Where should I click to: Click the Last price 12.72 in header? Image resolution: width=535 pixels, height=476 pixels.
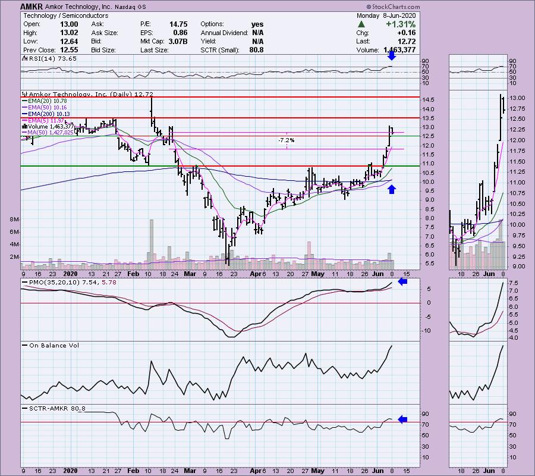[407, 41]
